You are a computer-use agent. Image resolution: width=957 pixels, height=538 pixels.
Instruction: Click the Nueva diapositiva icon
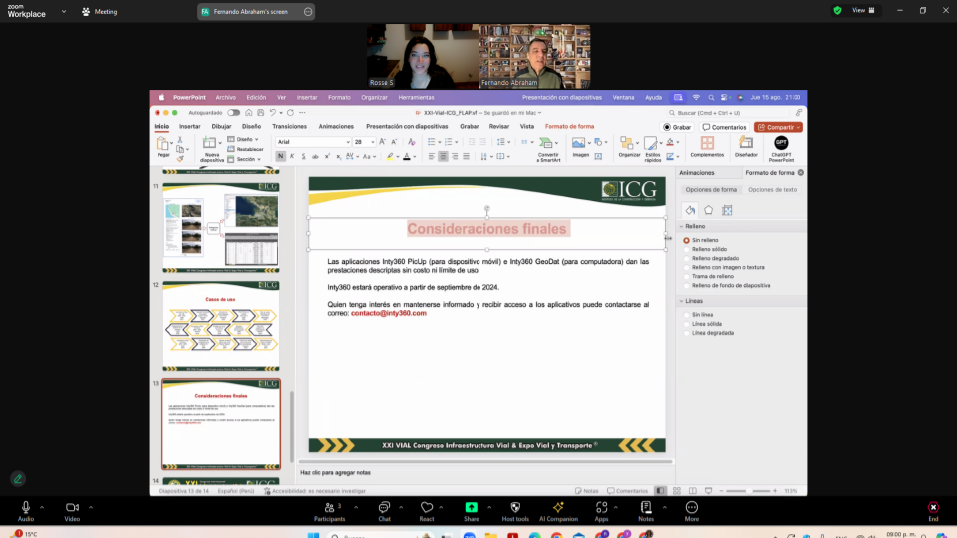click(x=210, y=143)
